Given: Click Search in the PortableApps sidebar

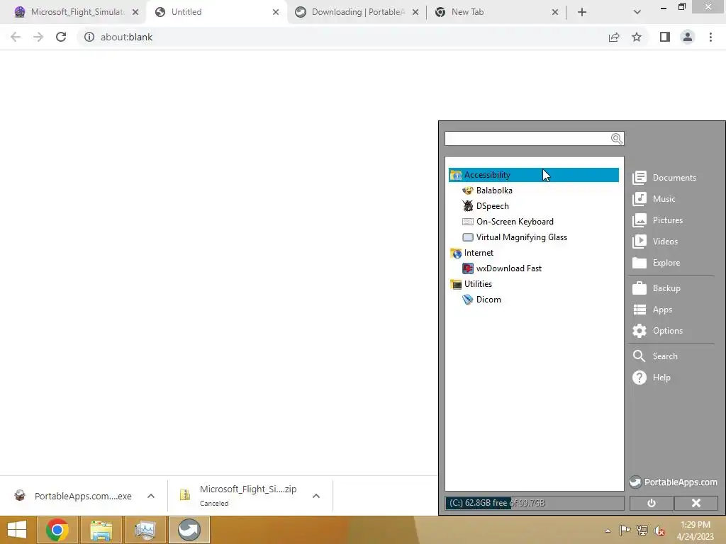Looking at the screenshot, I should pos(655,356).
